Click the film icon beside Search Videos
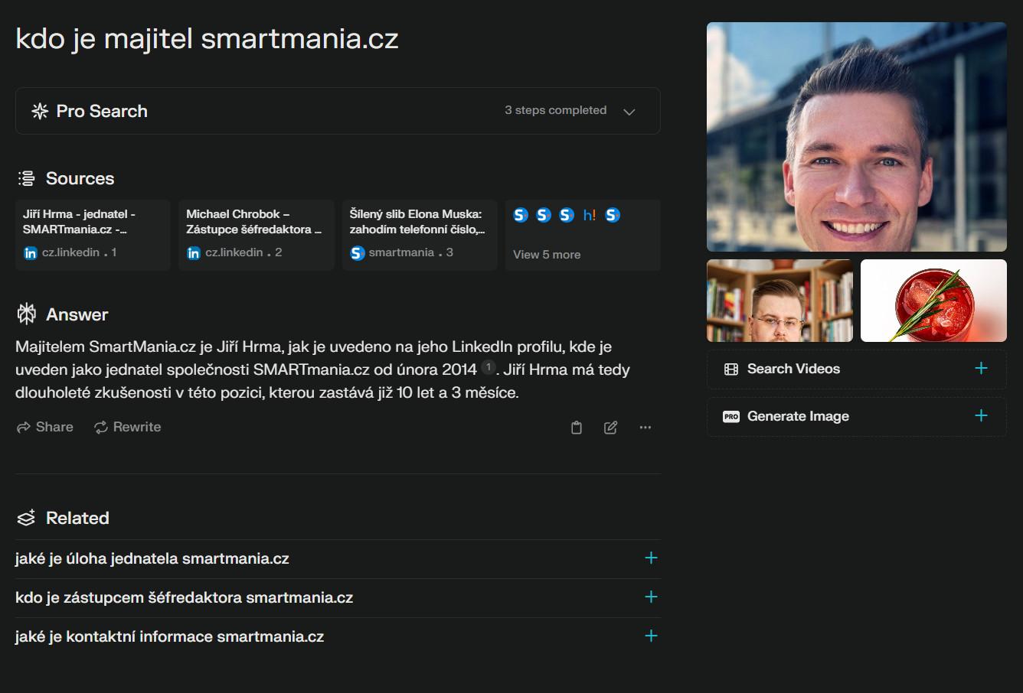This screenshot has width=1023, height=693. tap(731, 369)
